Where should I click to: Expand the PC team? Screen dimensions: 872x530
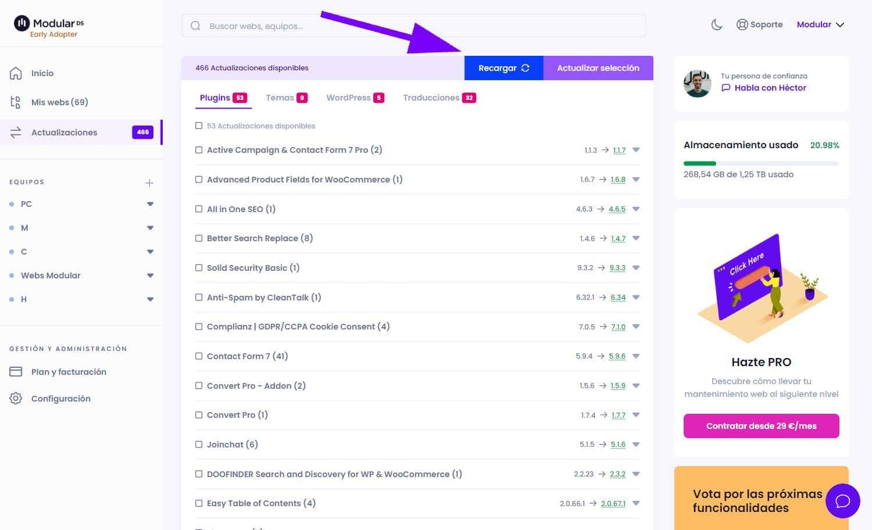150,204
